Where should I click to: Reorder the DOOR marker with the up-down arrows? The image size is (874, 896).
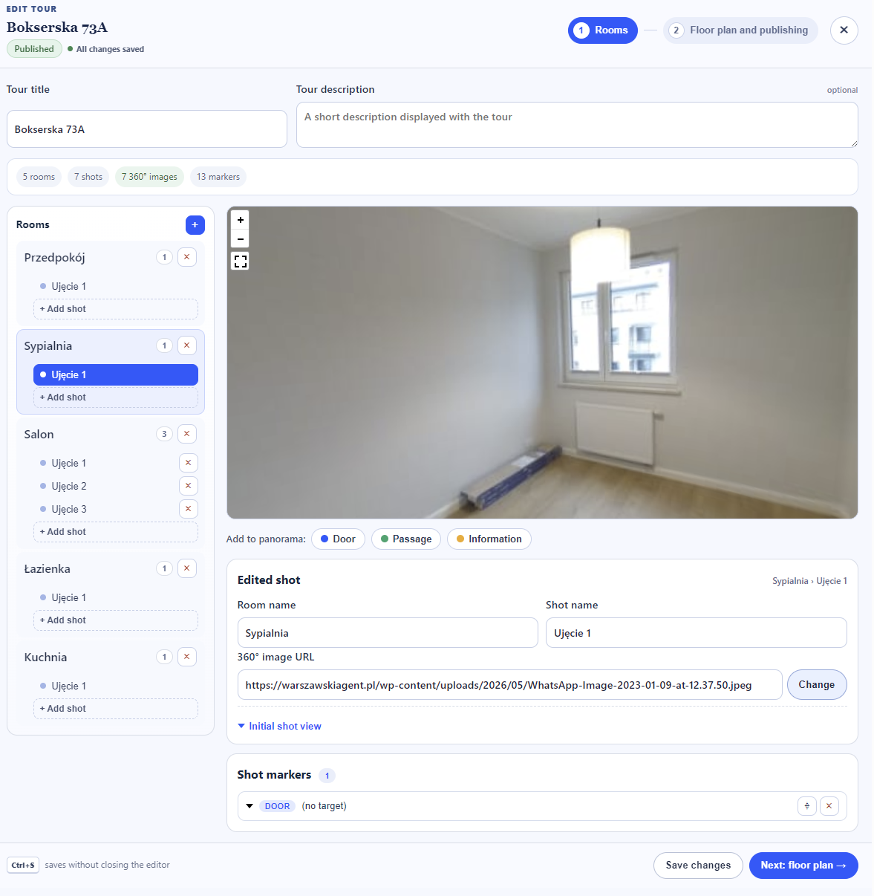(x=807, y=806)
